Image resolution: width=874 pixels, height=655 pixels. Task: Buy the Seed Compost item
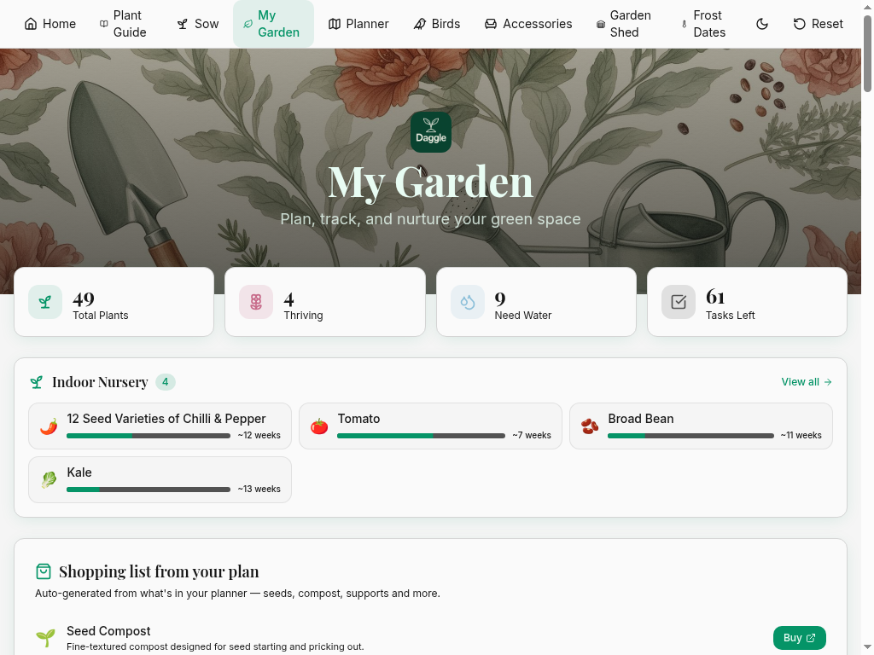coord(799,638)
